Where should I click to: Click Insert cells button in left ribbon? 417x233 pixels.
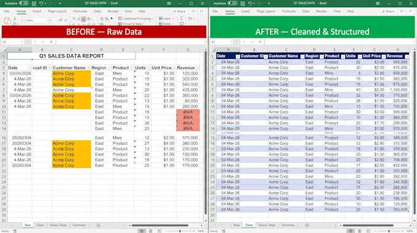[166, 18]
